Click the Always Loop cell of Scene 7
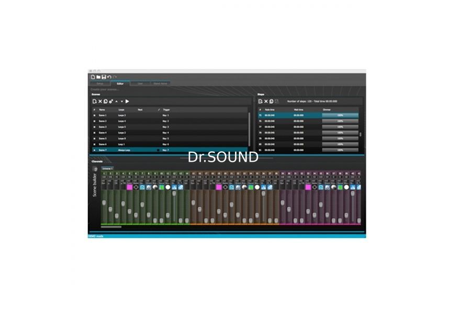The image size is (449, 314). [x=124, y=150]
